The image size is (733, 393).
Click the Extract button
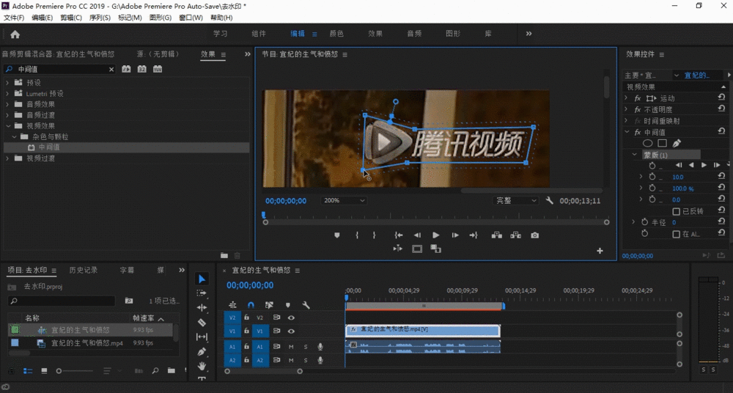coord(515,235)
